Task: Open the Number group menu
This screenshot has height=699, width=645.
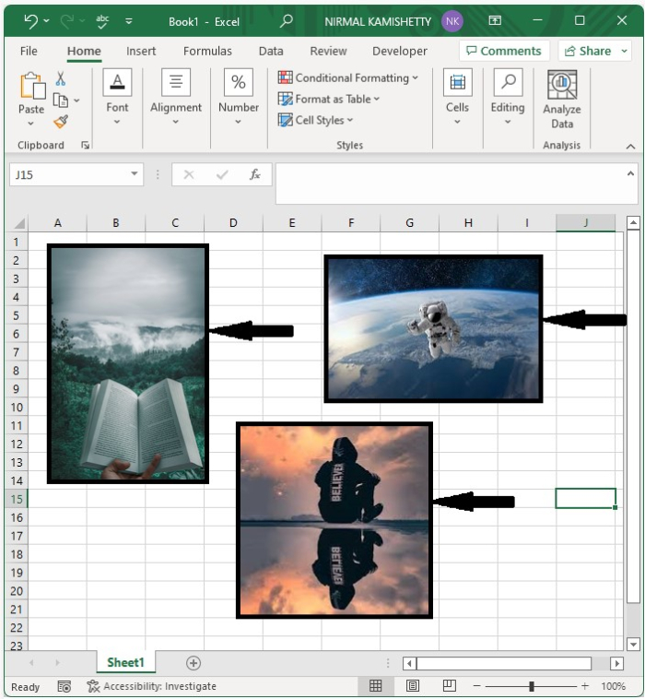Action: point(239,96)
